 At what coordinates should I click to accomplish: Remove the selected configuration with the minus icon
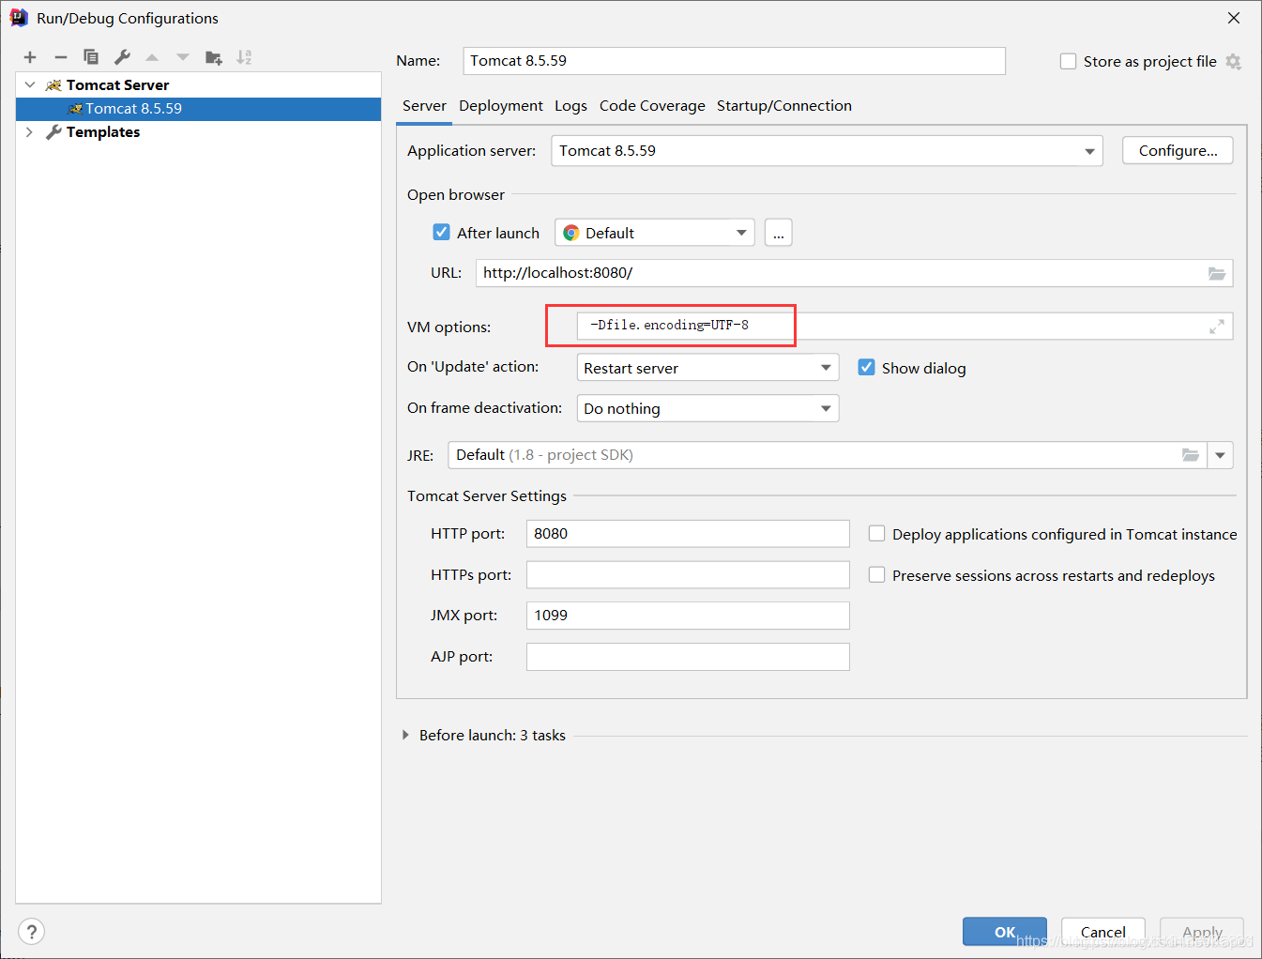pyautogui.click(x=61, y=57)
